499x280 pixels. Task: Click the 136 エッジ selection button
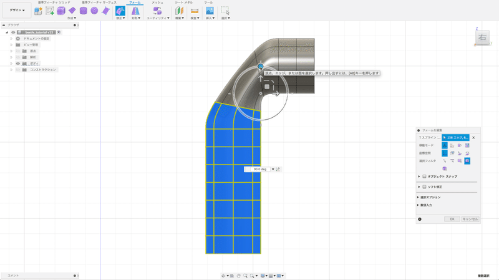pos(455,138)
